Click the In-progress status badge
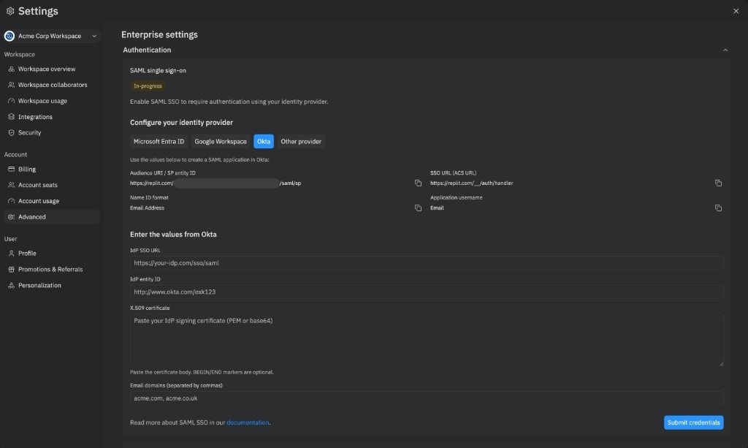Viewport: 748px width, 448px height. (148, 86)
